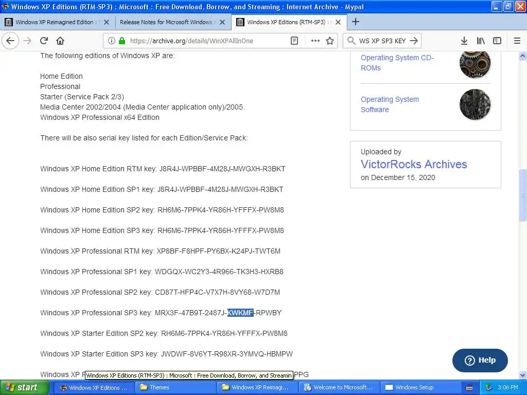Screen dimensions: 527x395
Task: Go back to the previous page
Action: tap(10, 41)
